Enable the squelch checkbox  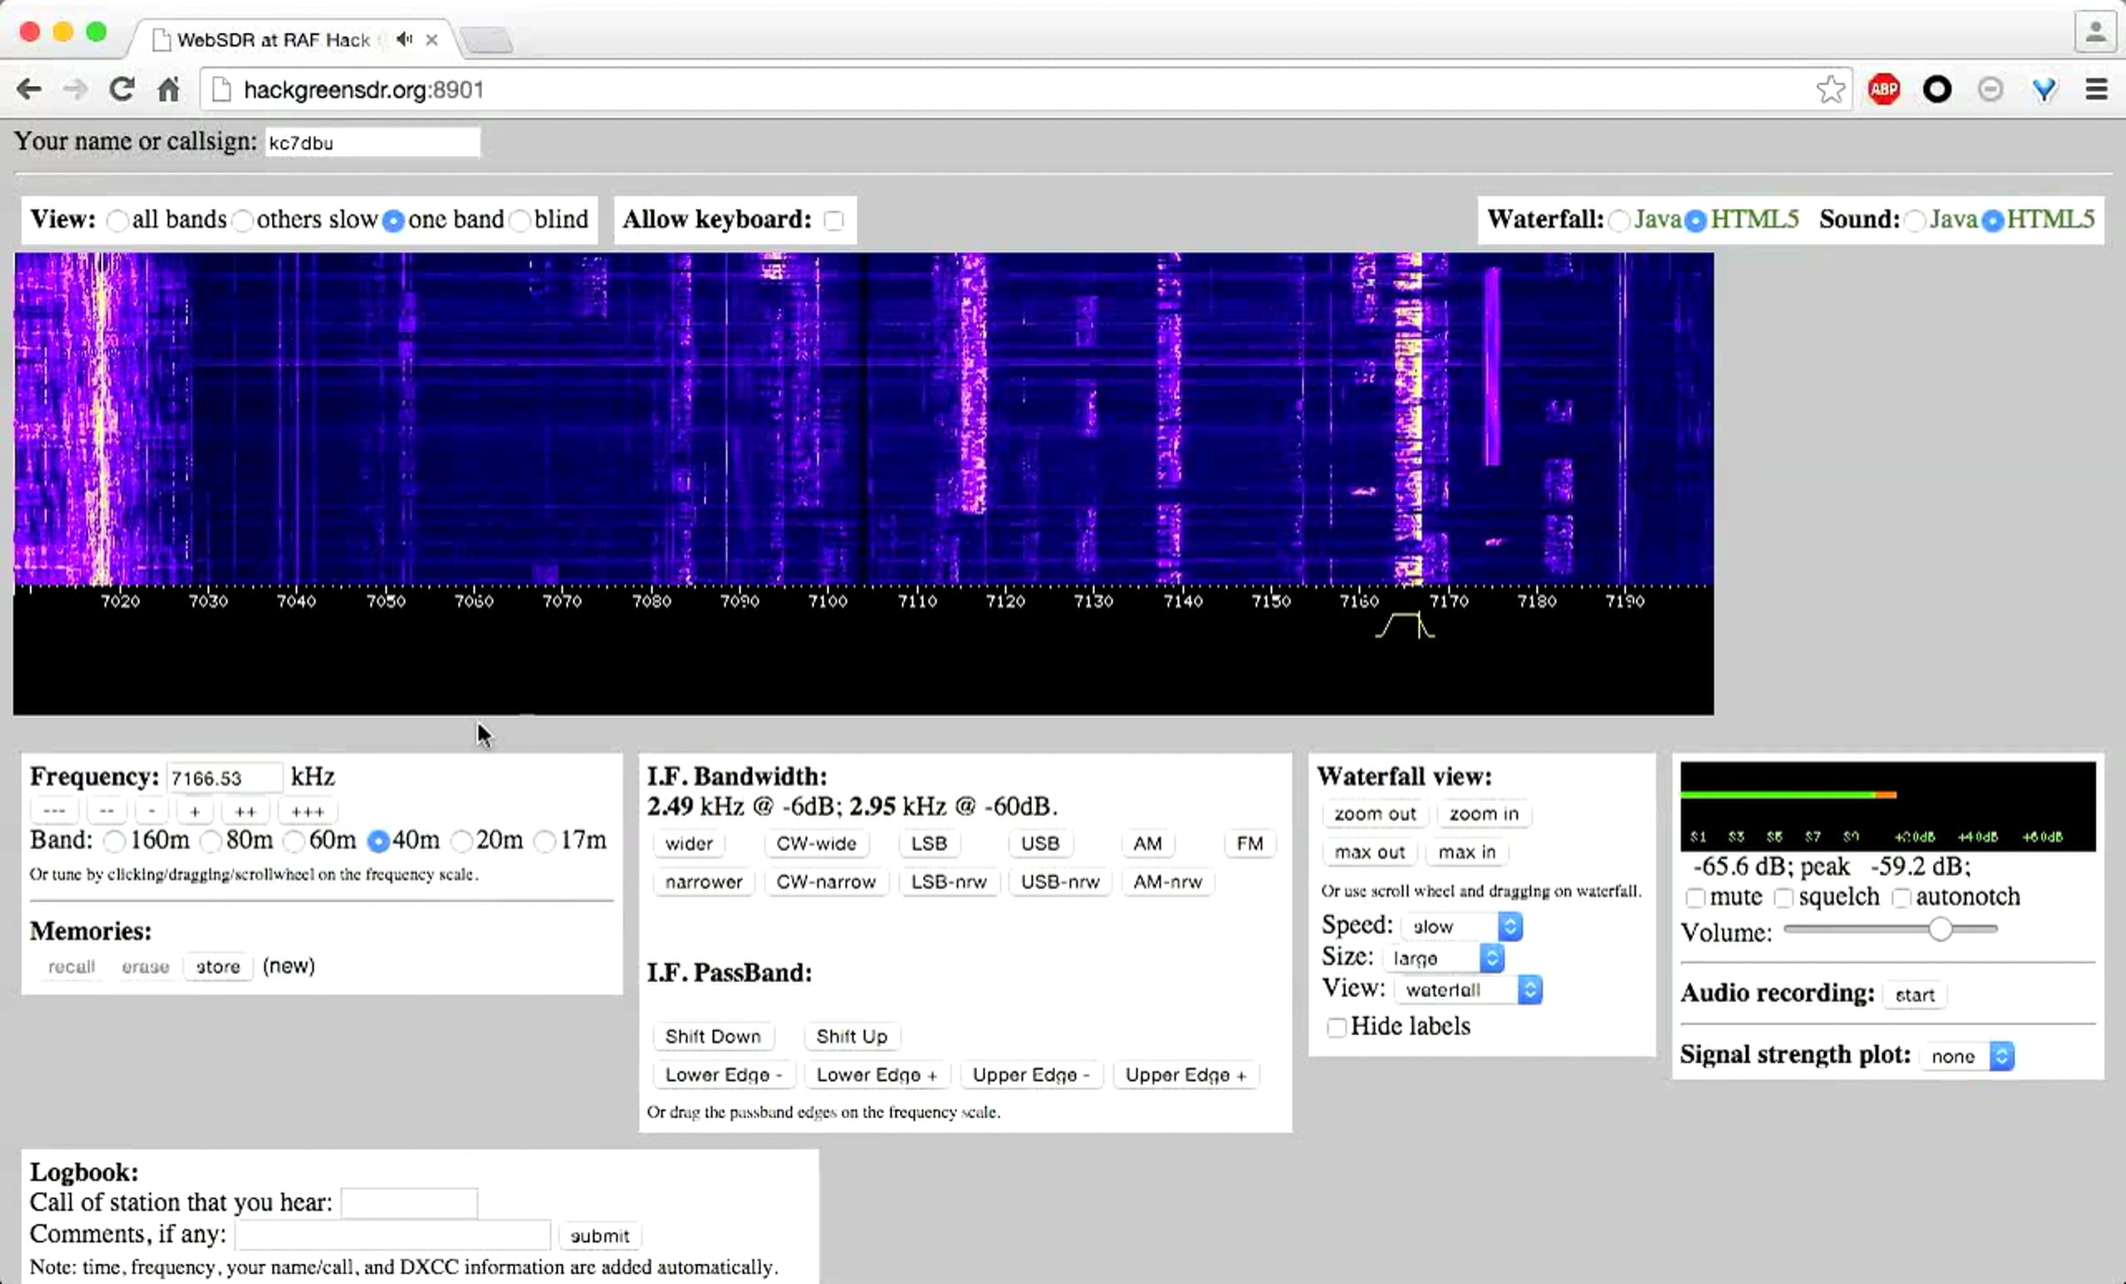point(1783,899)
